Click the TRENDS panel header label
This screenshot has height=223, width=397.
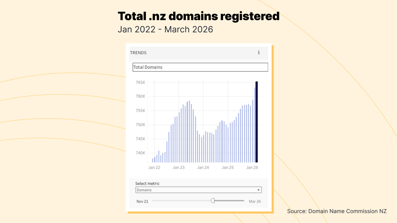point(138,53)
